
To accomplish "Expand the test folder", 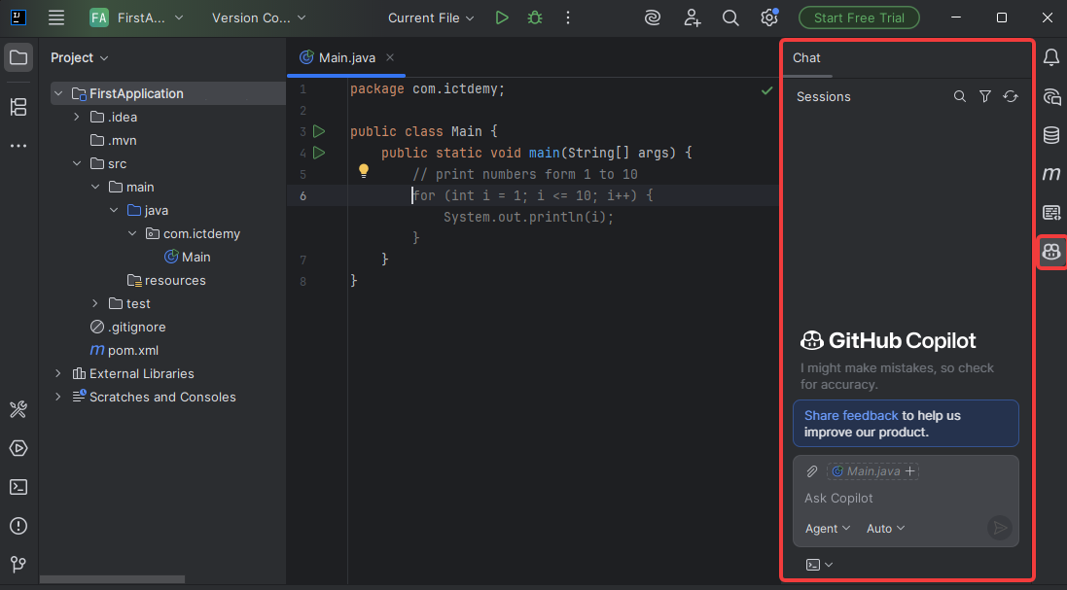I will click(95, 303).
